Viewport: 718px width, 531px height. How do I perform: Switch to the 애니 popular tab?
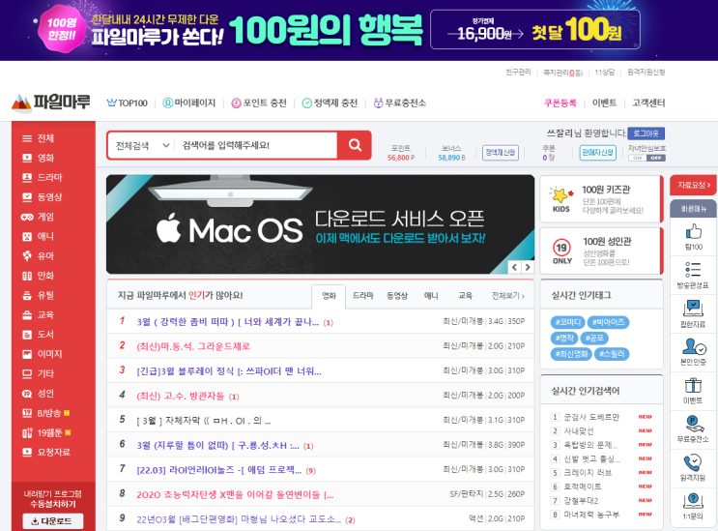431,296
